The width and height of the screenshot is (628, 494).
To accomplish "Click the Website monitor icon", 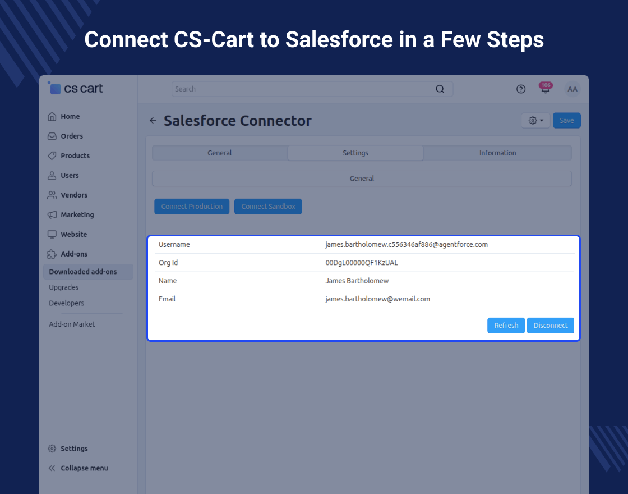I will pyautogui.click(x=52, y=235).
